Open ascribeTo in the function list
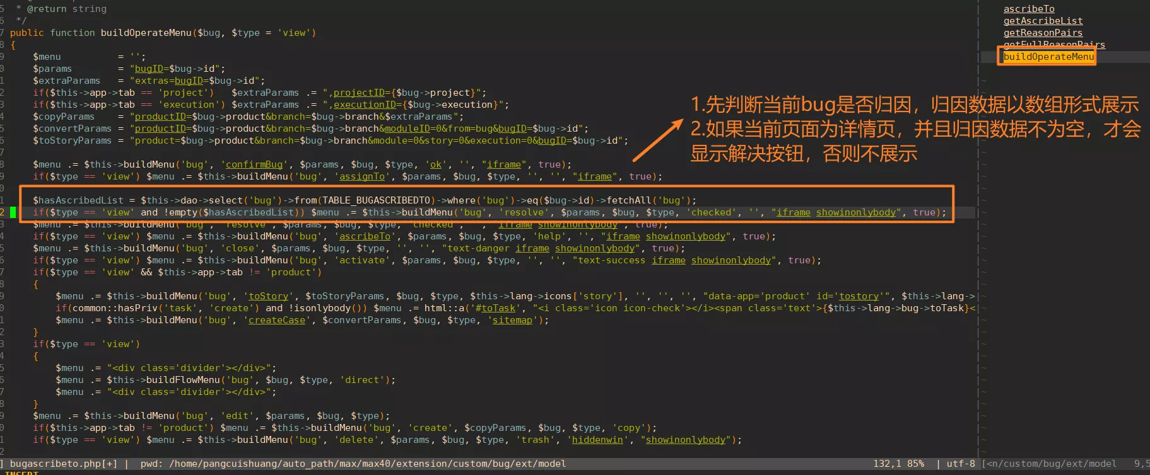This screenshot has width=1150, height=475. pyautogui.click(x=1029, y=9)
